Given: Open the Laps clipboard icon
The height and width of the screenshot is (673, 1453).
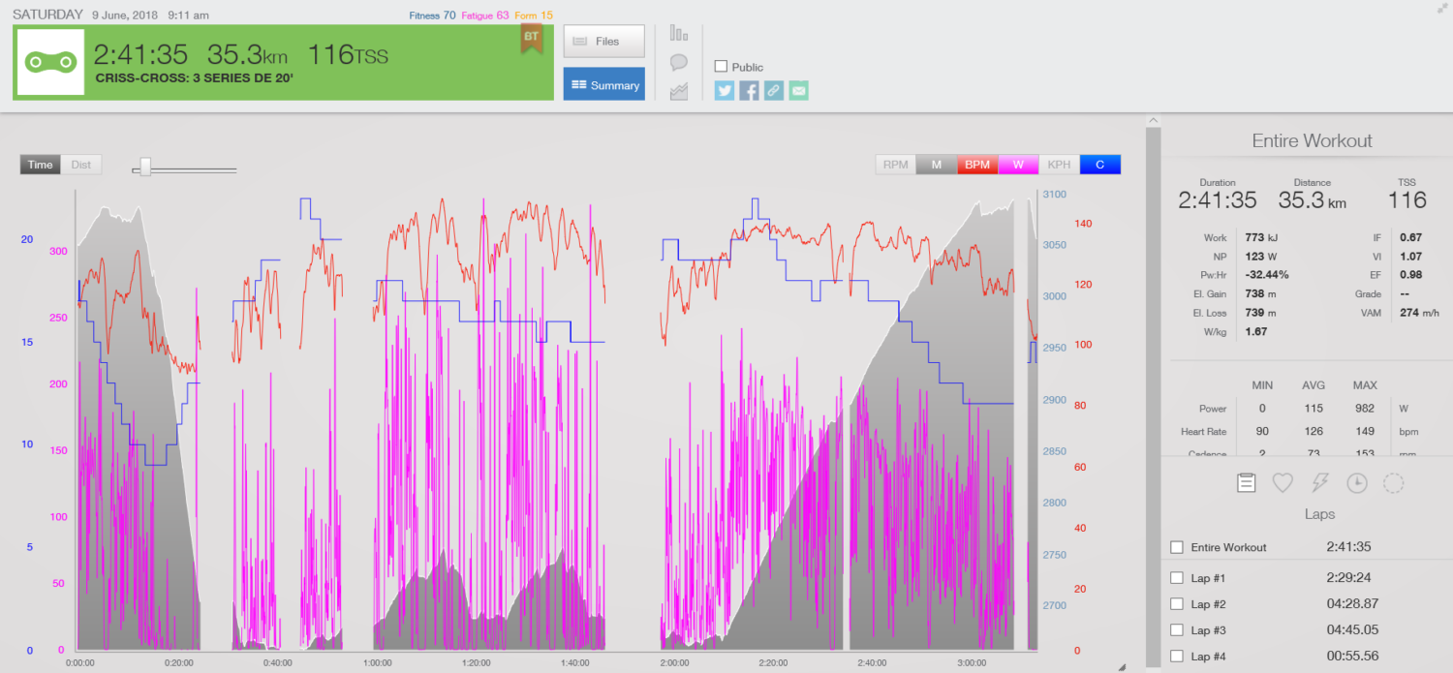Looking at the screenshot, I should (x=1247, y=482).
